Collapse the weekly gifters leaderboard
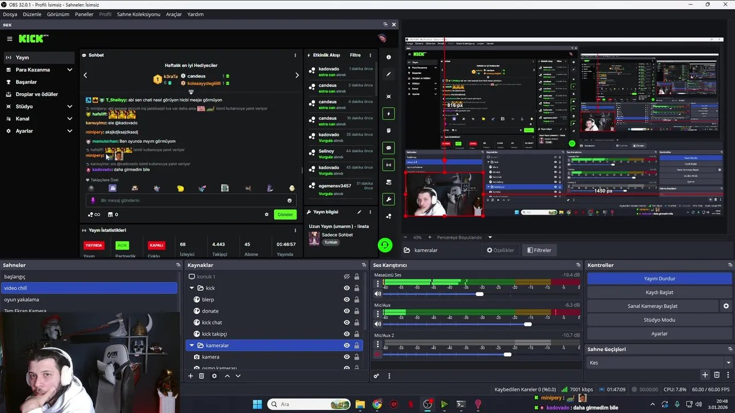The width and height of the screenshot is (735, 413). click(x=191, y=92)
